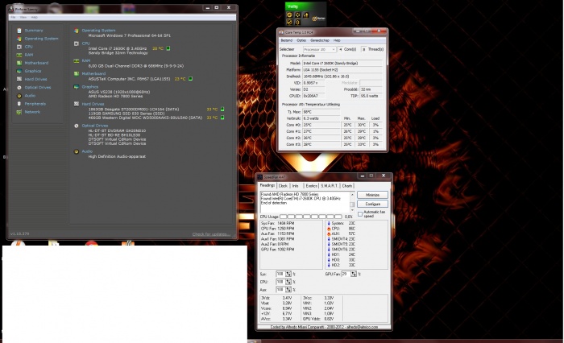Enable Automatic fan speed checkbox in SpeedFan
Image resolution: width=564 pixels, height=343 pixels.
tap(359, 214)
